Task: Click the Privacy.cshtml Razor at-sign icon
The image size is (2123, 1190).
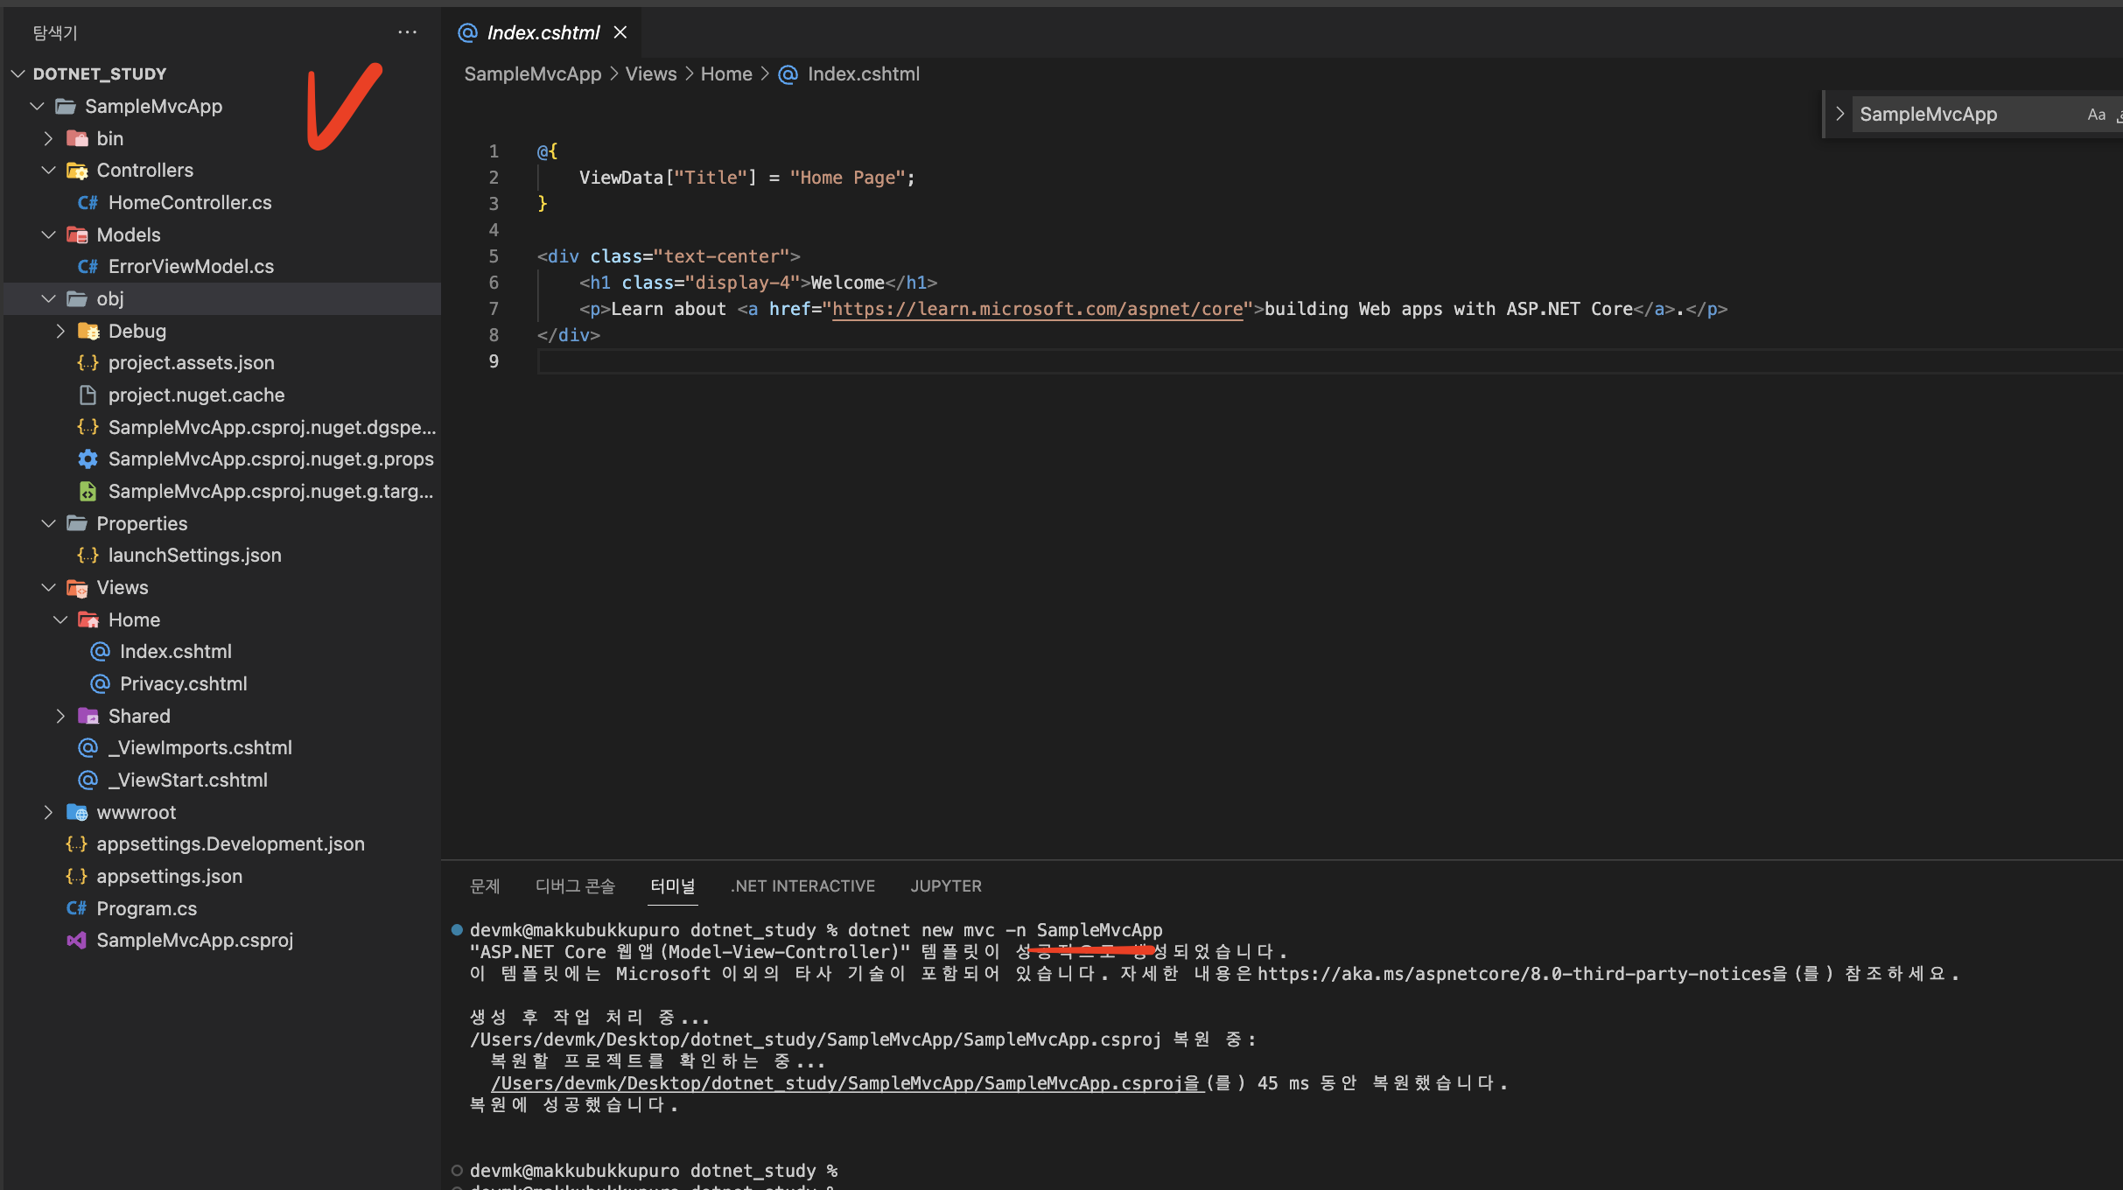Action: [x=100, y=683]
